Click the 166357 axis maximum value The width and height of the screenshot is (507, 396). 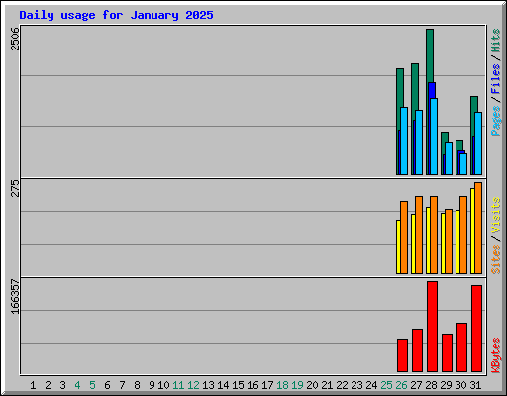tap(15, 296)
